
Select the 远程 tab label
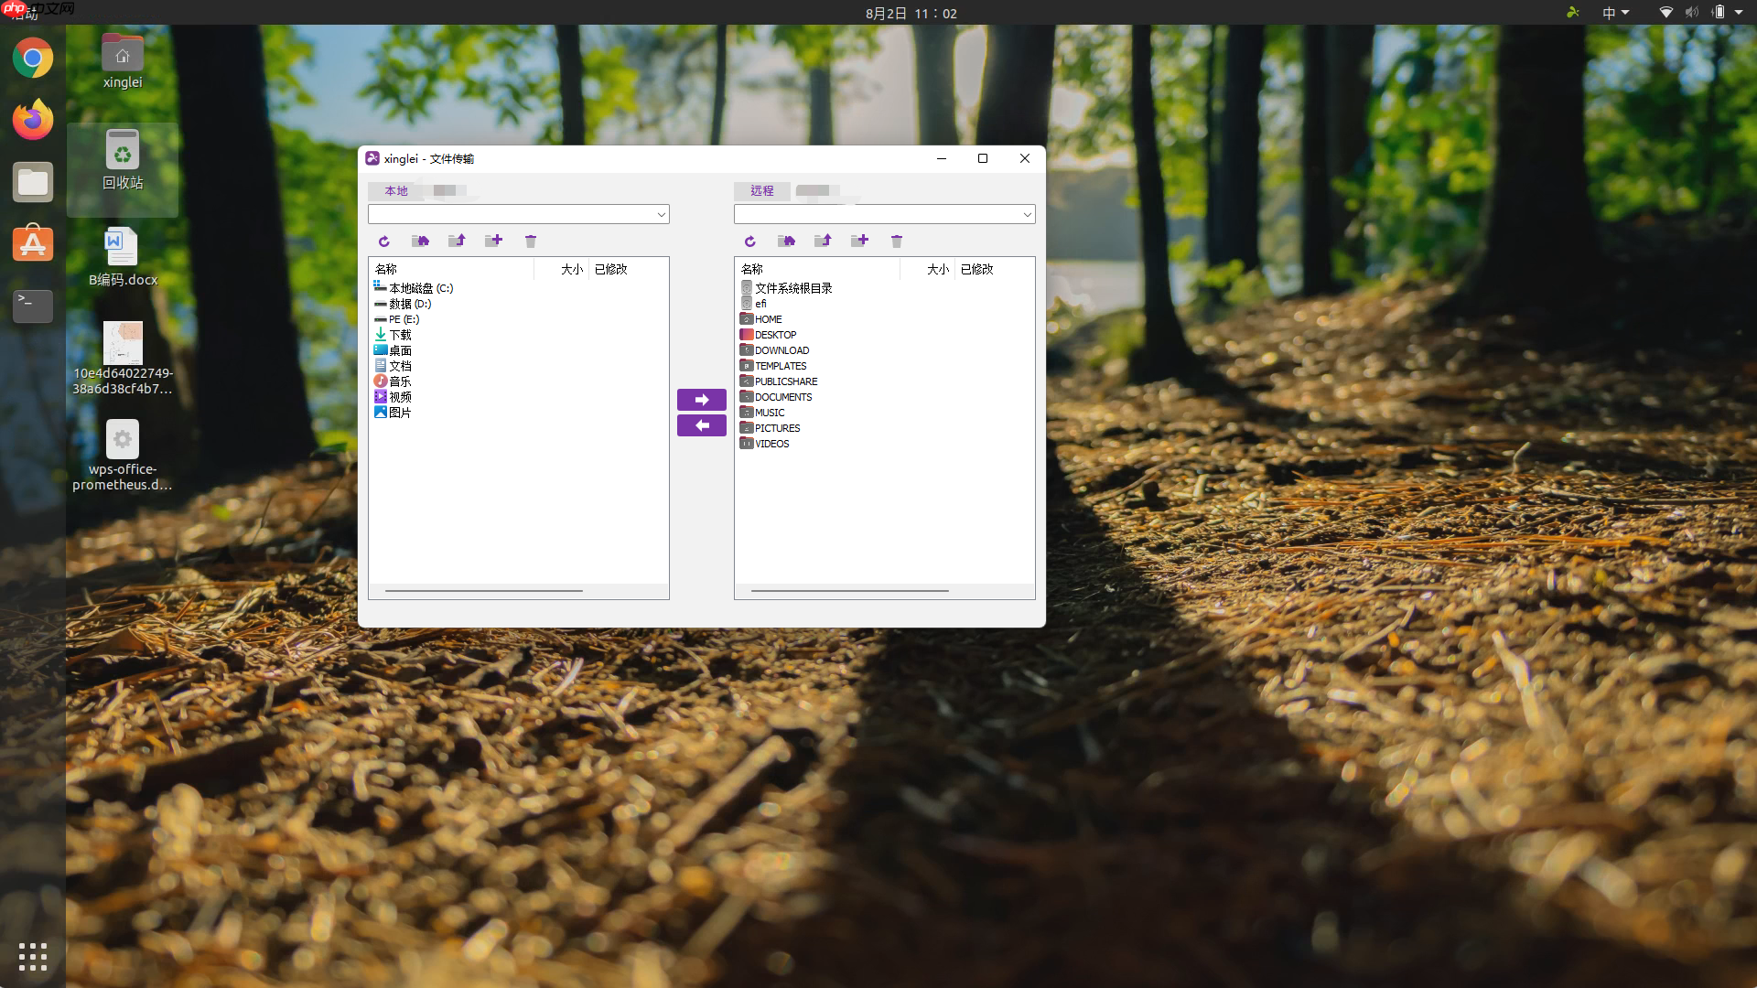(762, 191)
